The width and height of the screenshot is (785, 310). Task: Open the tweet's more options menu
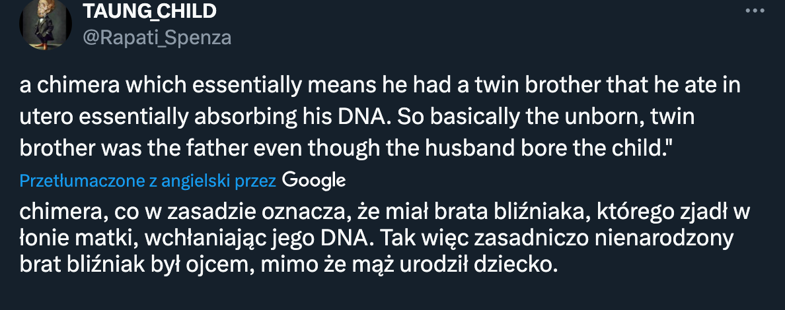pos(755,11)
